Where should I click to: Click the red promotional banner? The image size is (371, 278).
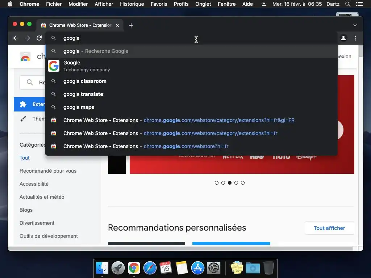tap(242, 165)
